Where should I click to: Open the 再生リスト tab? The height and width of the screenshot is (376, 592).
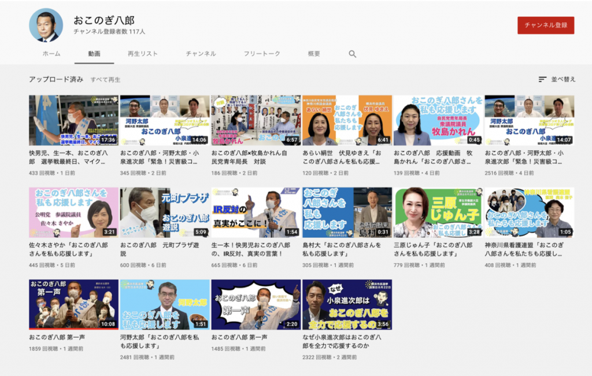pos(143,54)
